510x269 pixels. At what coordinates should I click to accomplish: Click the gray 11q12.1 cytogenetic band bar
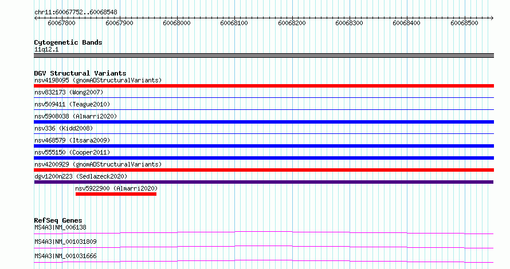pos(264,56)
